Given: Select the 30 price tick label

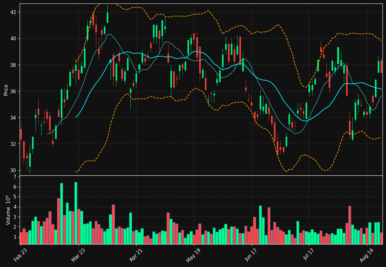Looking at the screenshot, I should [x=13, y=170].
